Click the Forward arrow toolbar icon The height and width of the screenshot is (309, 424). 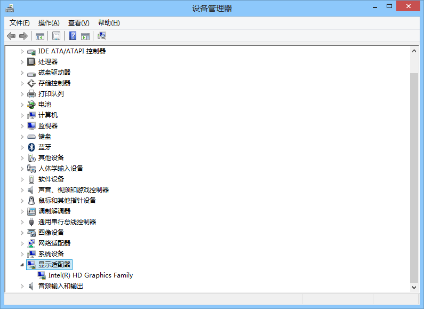tap(23, 36)
